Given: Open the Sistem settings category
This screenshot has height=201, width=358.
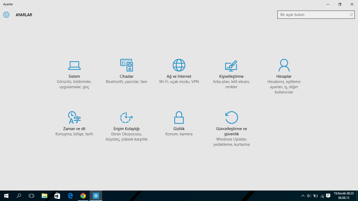Looking at the screenshot, I should pyautogui.click(x=74, y=74).
